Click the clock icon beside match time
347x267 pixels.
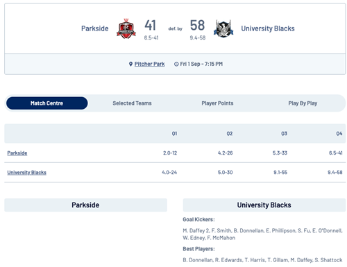pyautogui.click(x=176, y=64)
